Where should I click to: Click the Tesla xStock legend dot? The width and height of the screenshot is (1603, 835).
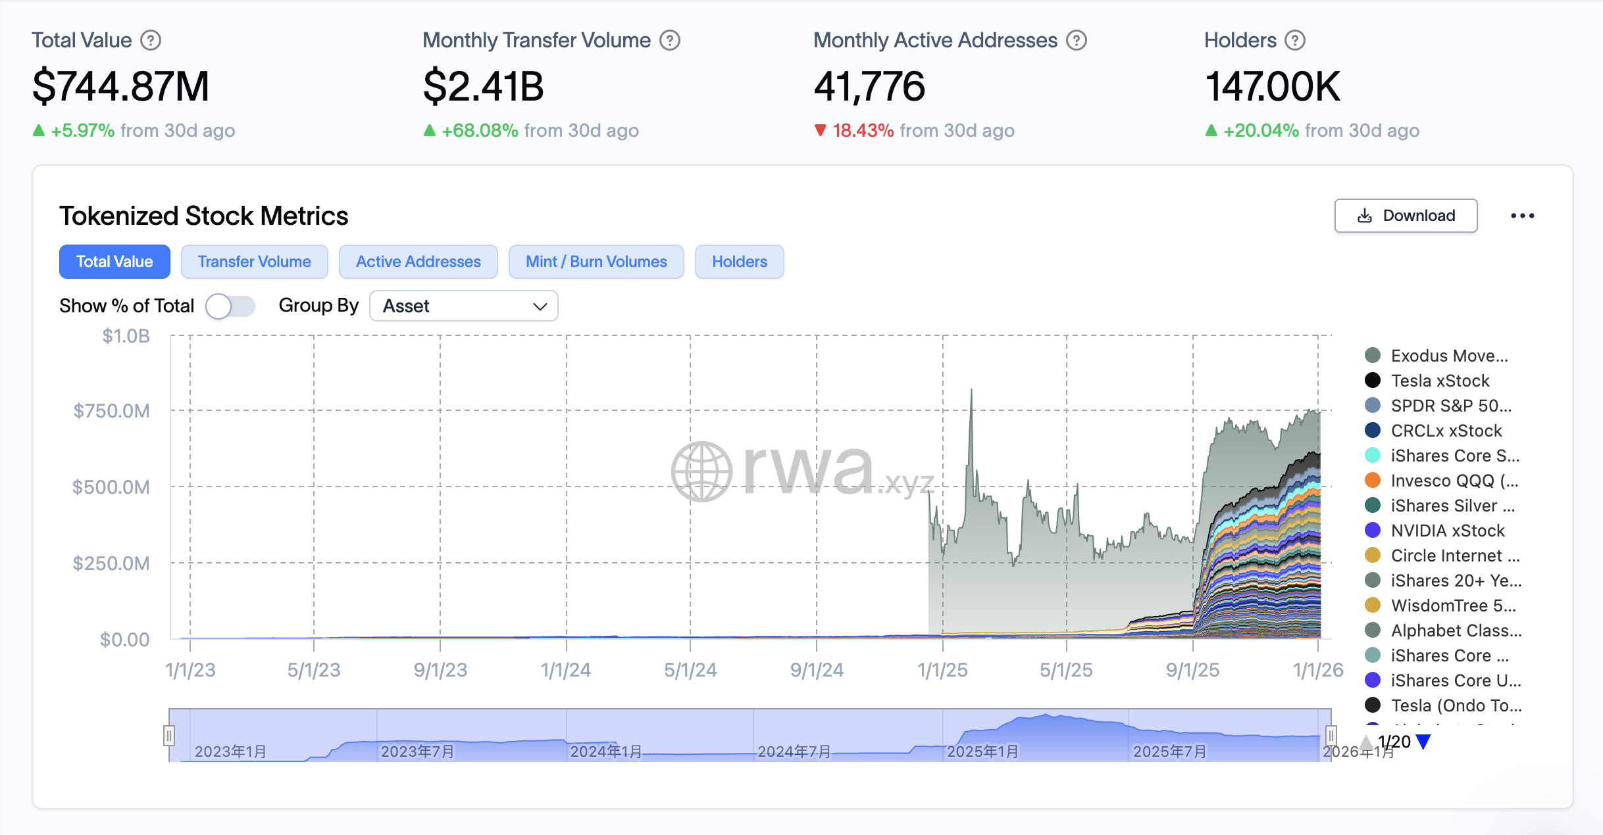click(x=1373, y=381)
